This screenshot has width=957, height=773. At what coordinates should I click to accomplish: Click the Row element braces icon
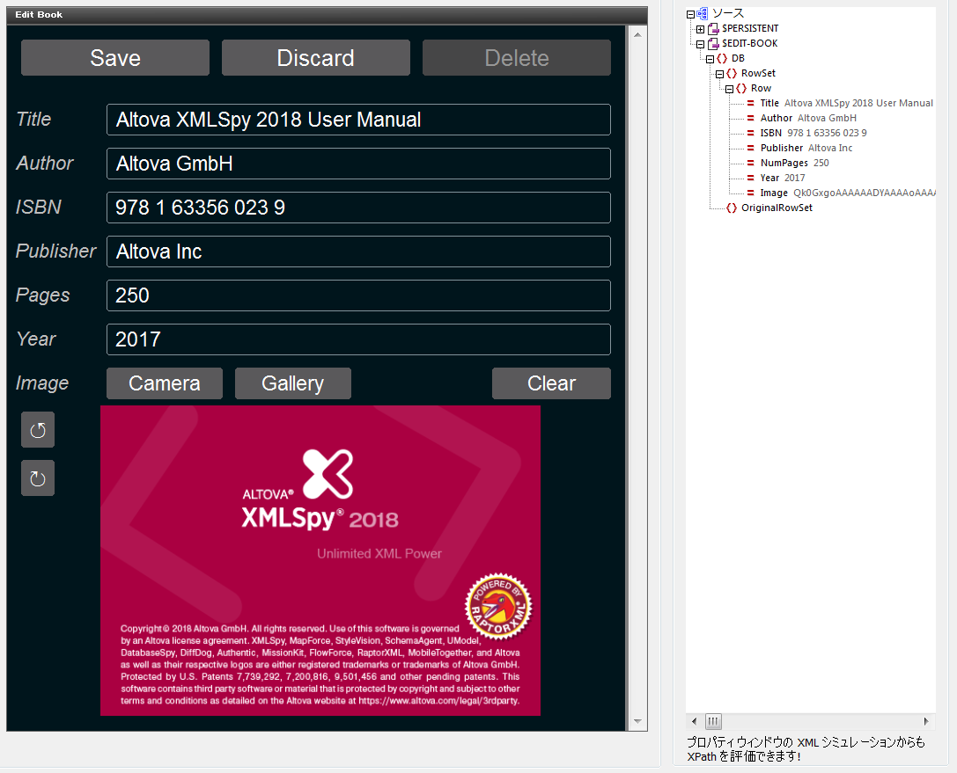741,89
